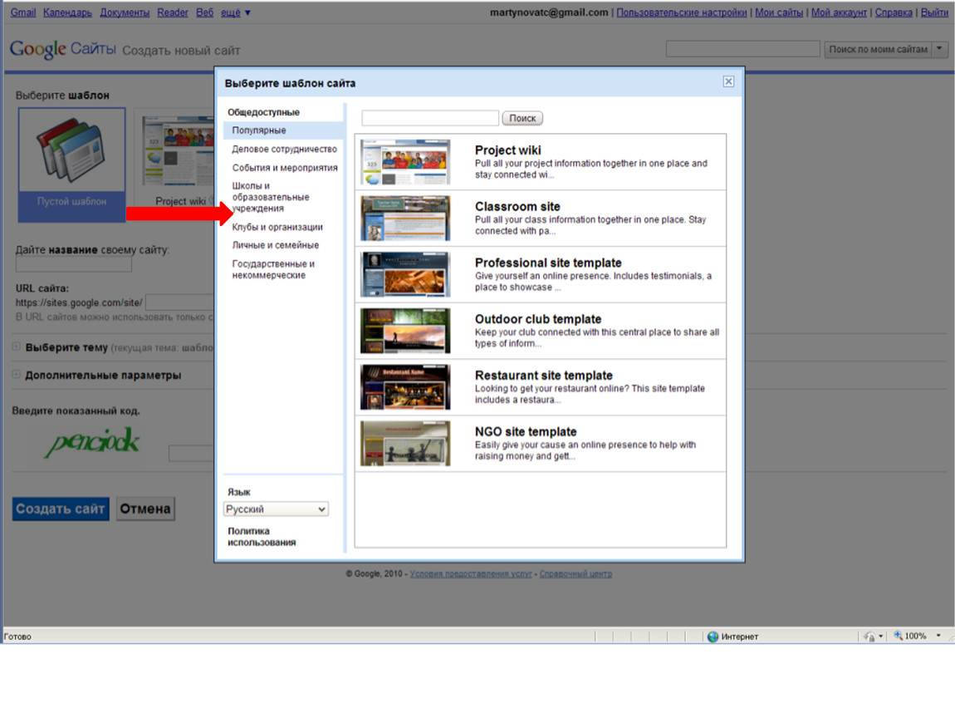The image size is (955, 718).
Task: Open the Project wiki template title
Action: point(507,150)
